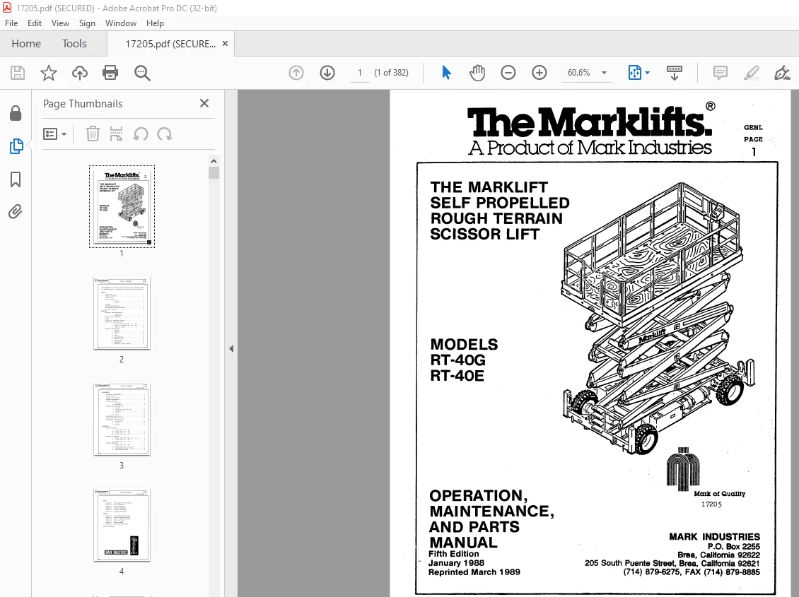Select page 2 thumbnail

(x=122, y=313)
